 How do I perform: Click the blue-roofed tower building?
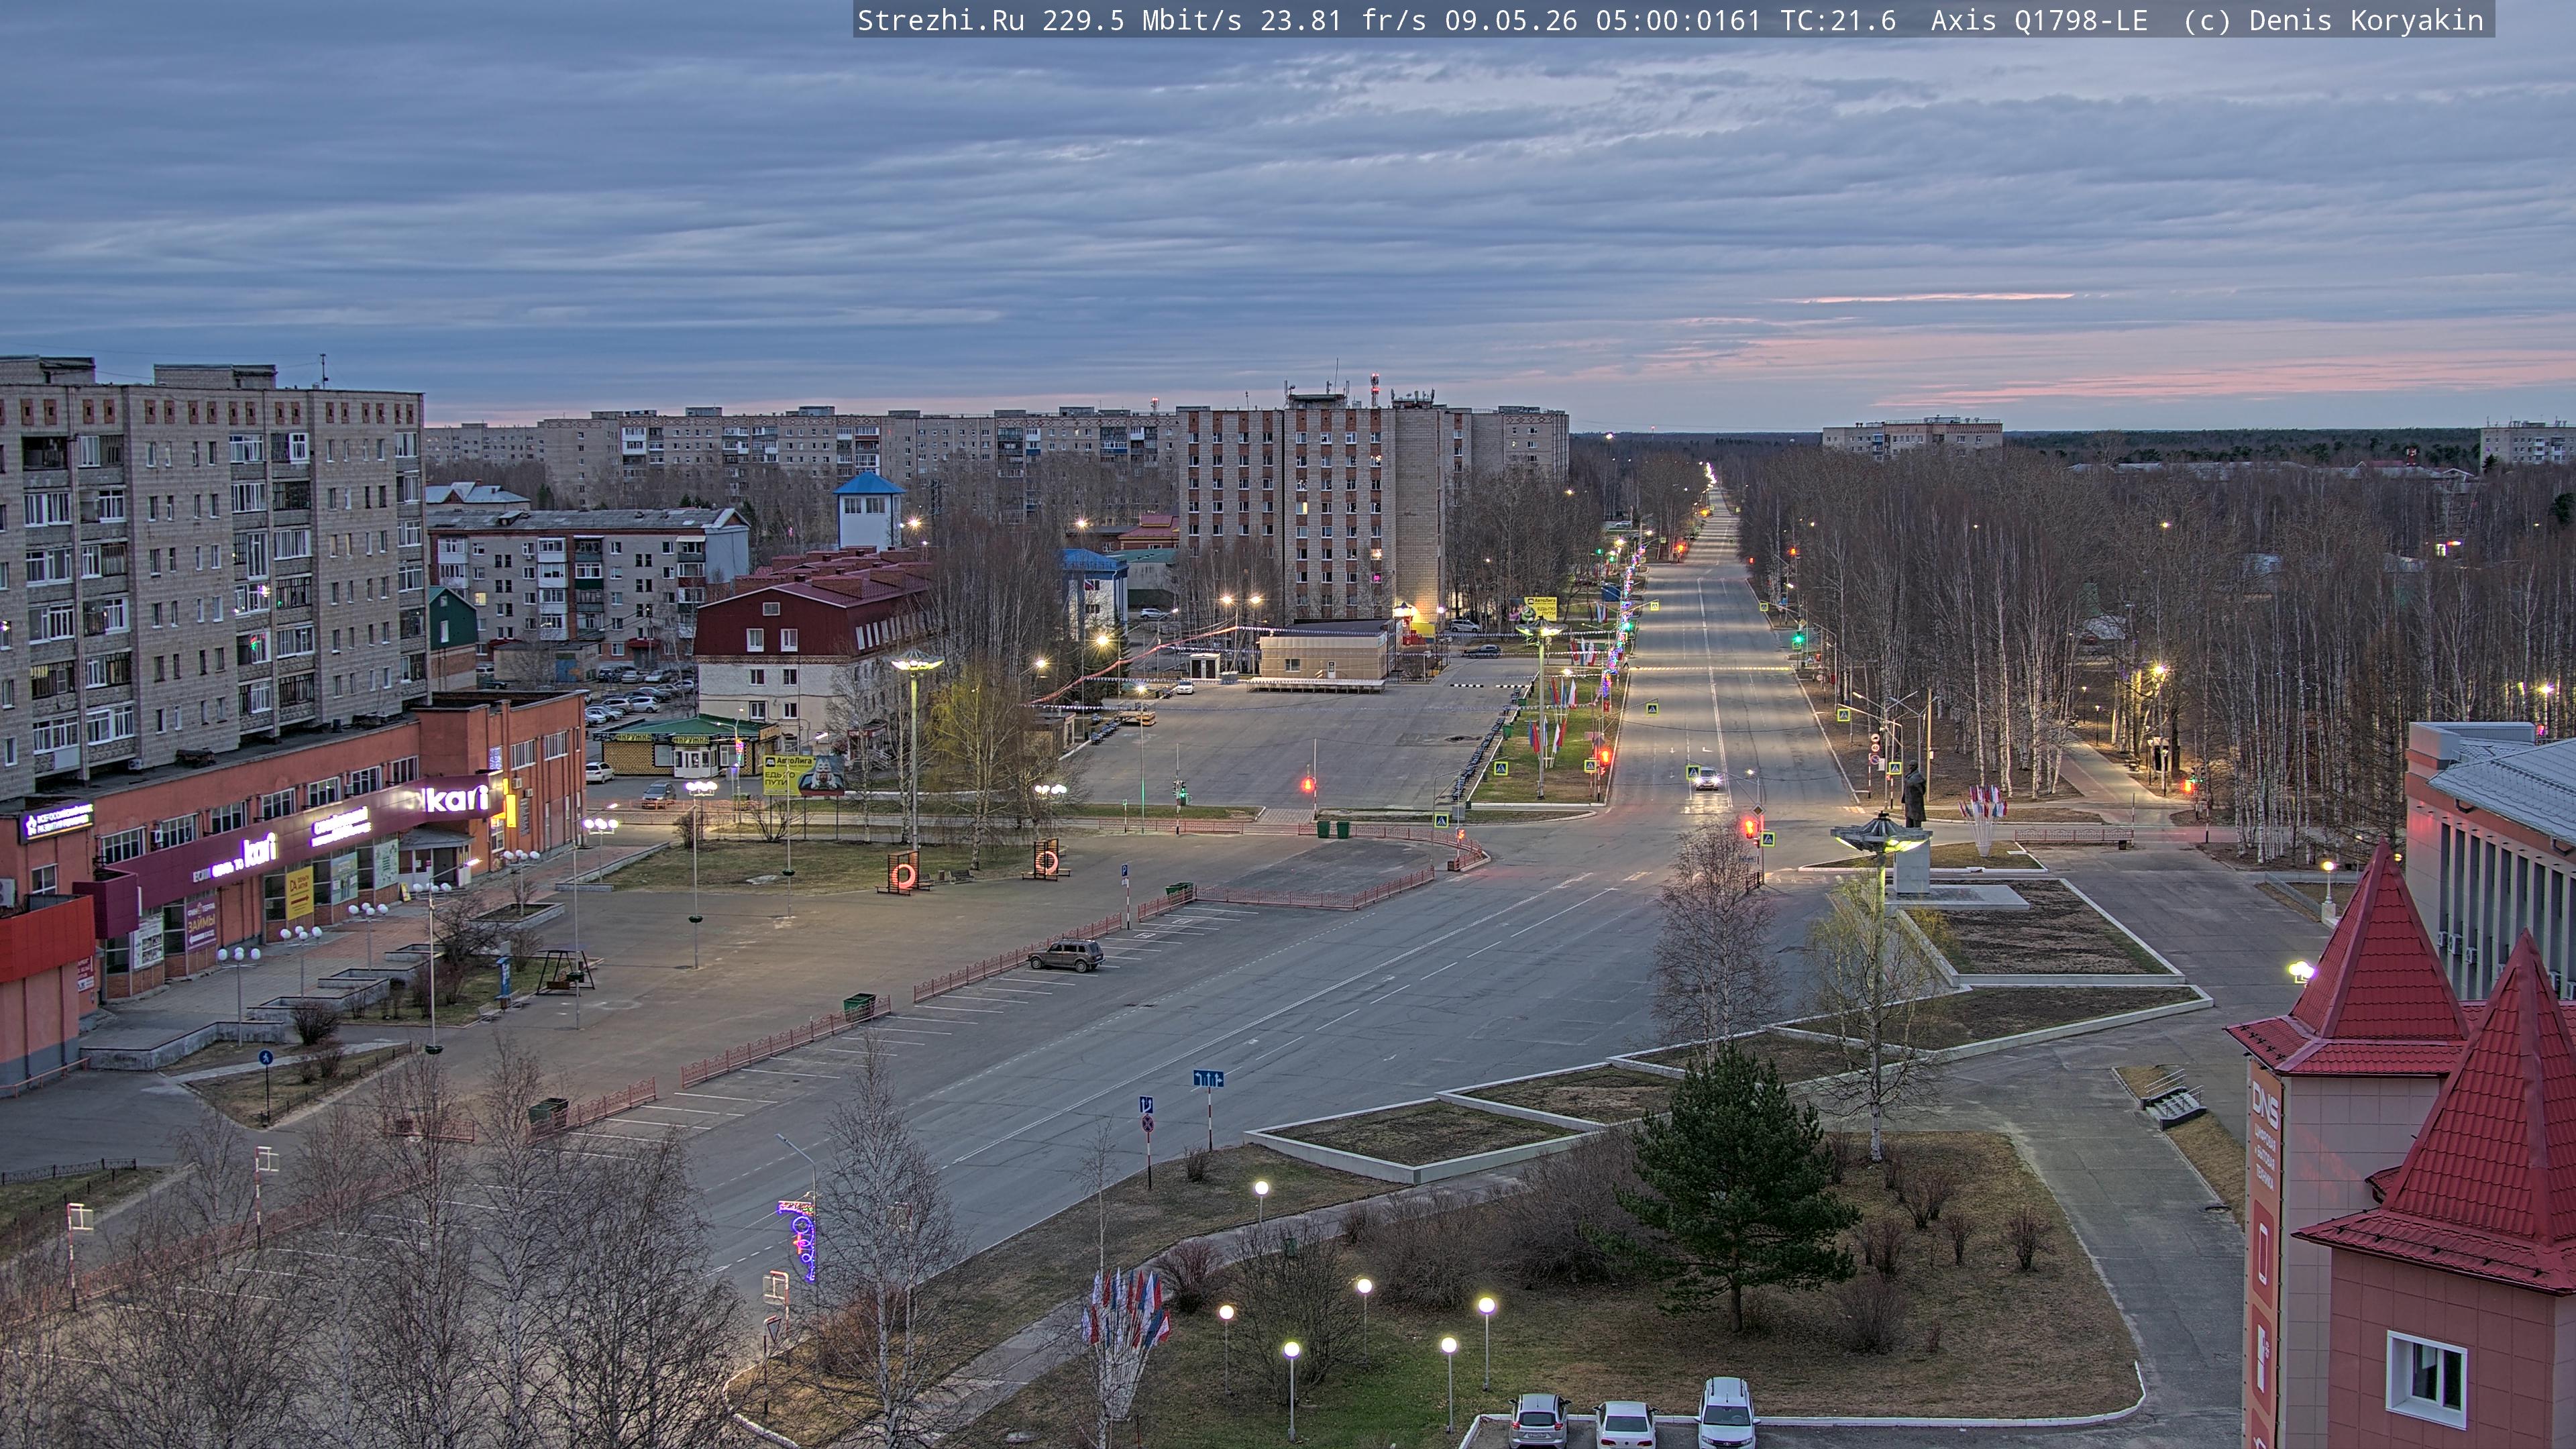pyautogui.click(x=869, y=511)
